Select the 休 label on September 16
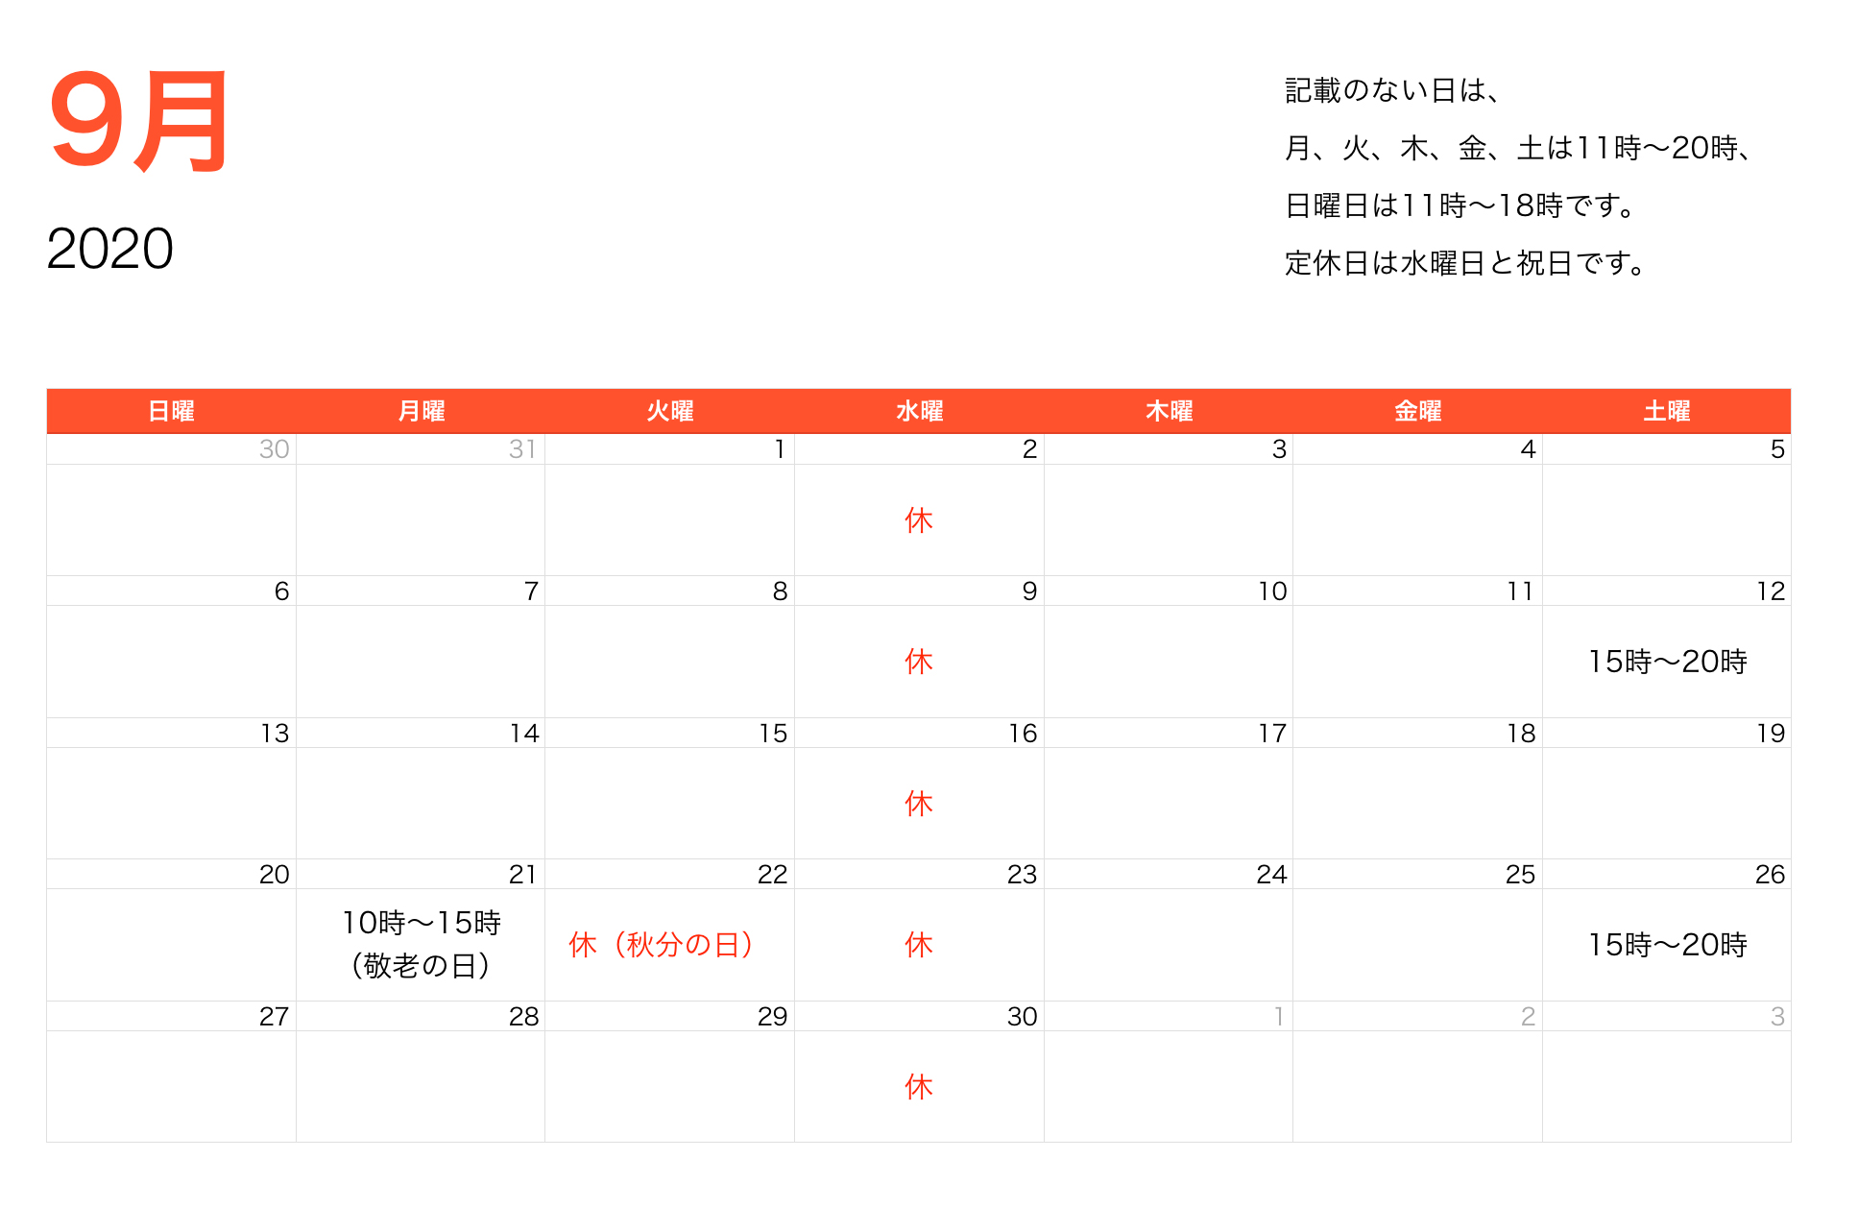The width and height of the screenshot is (1858, 1207). point(918,804)
